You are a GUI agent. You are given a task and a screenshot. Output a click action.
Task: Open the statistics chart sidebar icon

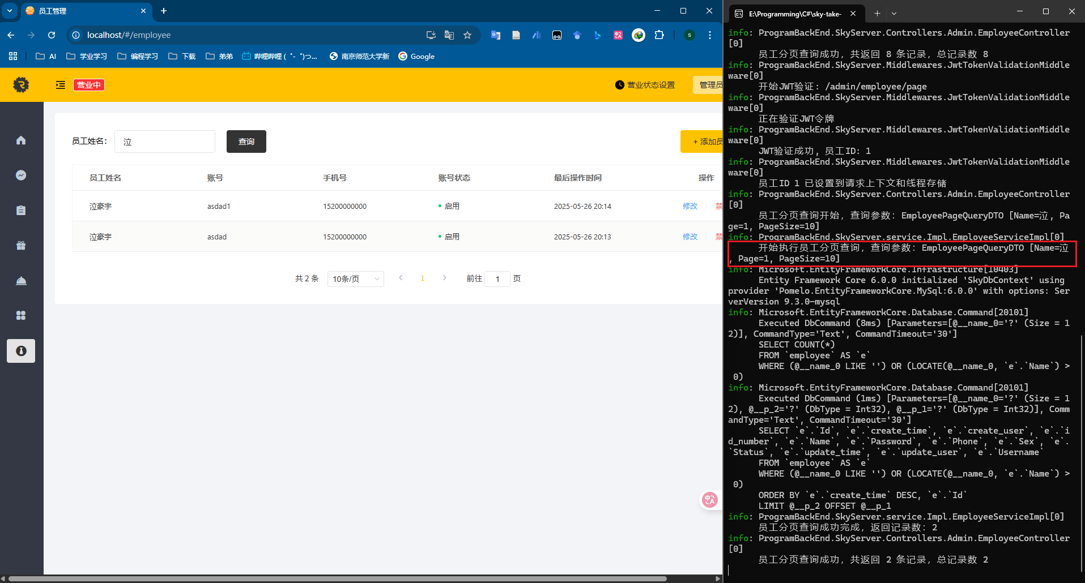(21, 175)
